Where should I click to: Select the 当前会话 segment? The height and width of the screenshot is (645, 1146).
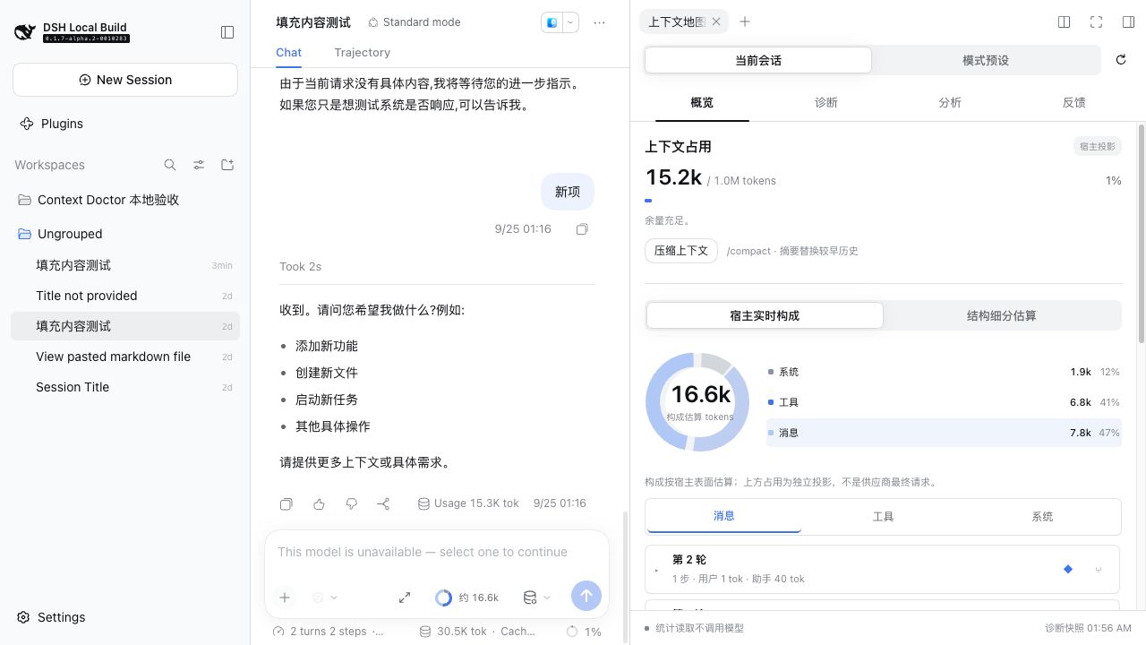tap(758, 60)
